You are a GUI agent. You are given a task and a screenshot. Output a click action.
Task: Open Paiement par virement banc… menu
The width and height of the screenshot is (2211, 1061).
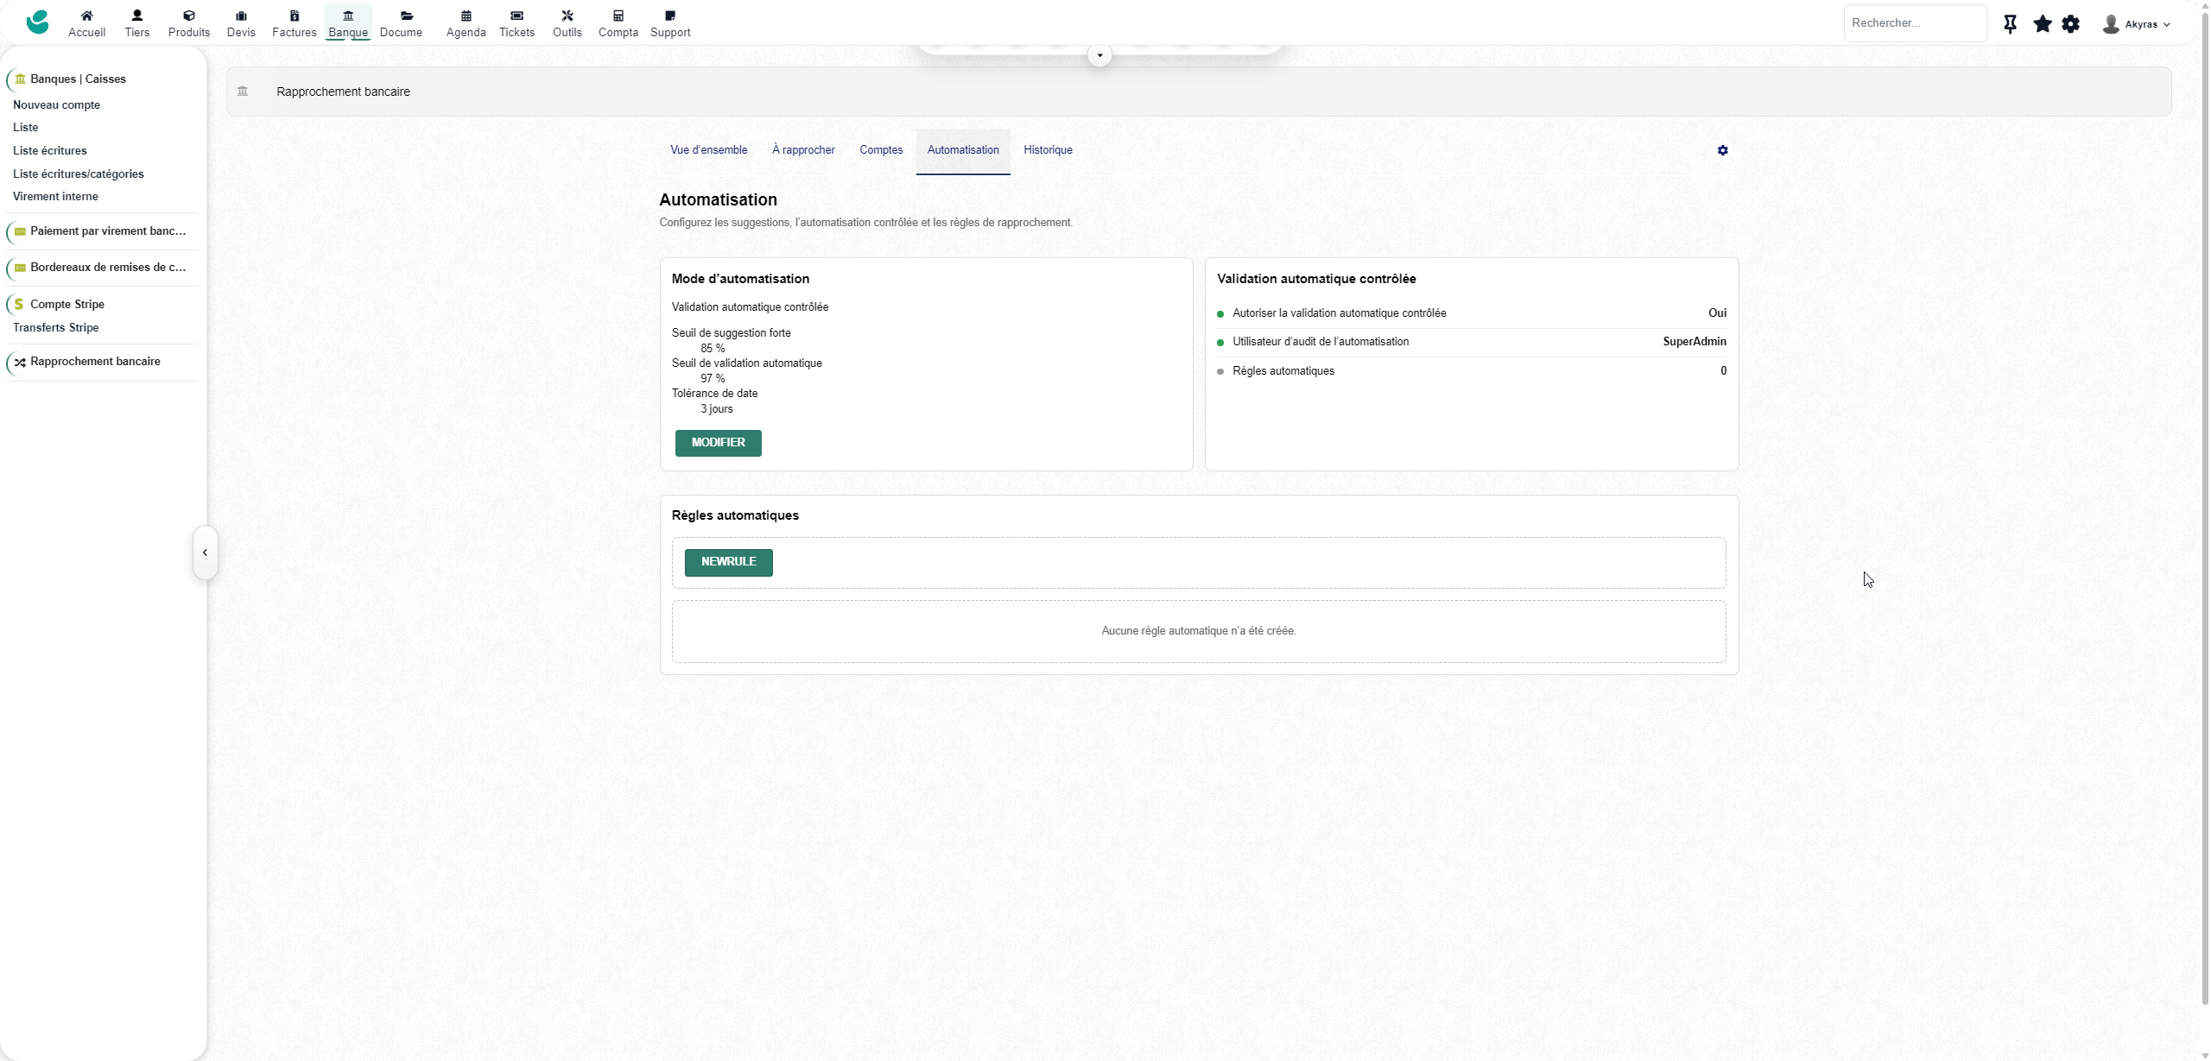(108, 231)
